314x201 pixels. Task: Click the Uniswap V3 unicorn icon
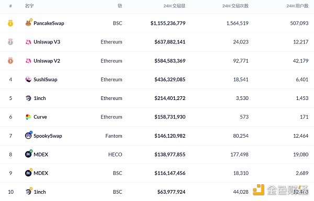pyautogui.click(x=28, y=42)
